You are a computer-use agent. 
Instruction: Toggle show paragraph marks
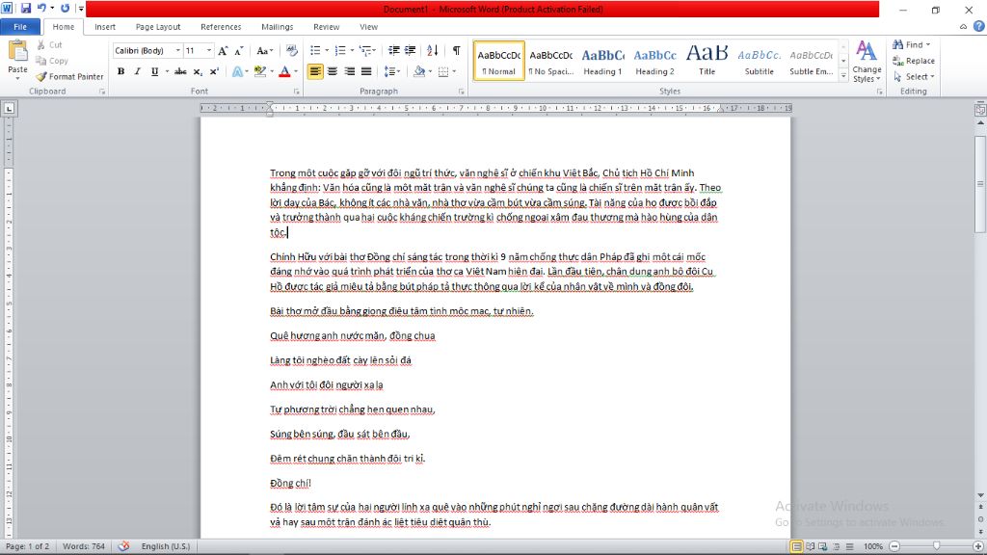pos(456,50)
